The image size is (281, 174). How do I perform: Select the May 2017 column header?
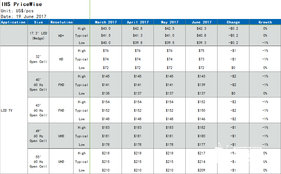[170, 22]
